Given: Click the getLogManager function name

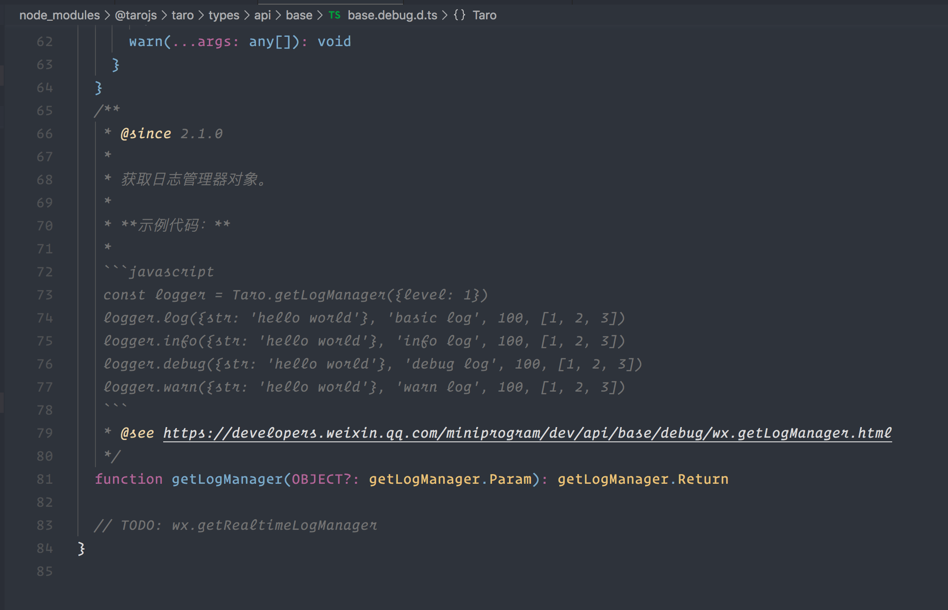Looking at the screenshot, I should [x=227, y=479].
